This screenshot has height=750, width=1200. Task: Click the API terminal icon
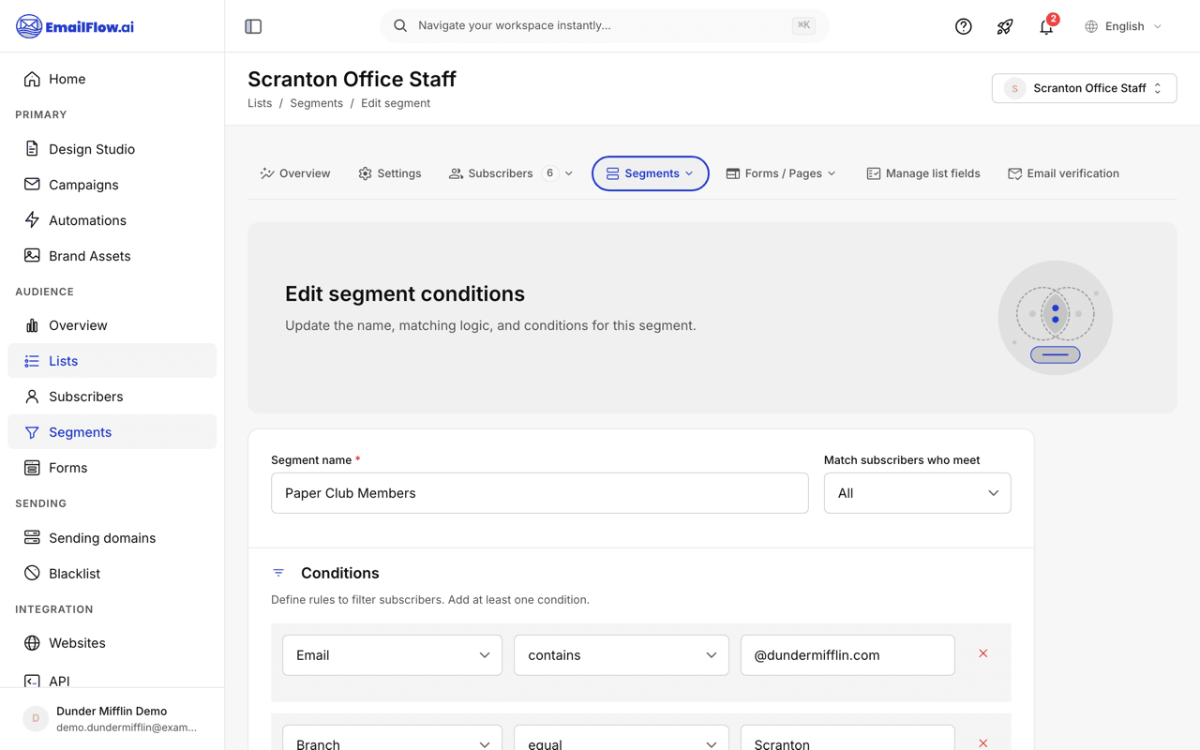pyautogui.click(x=32, y=681)
